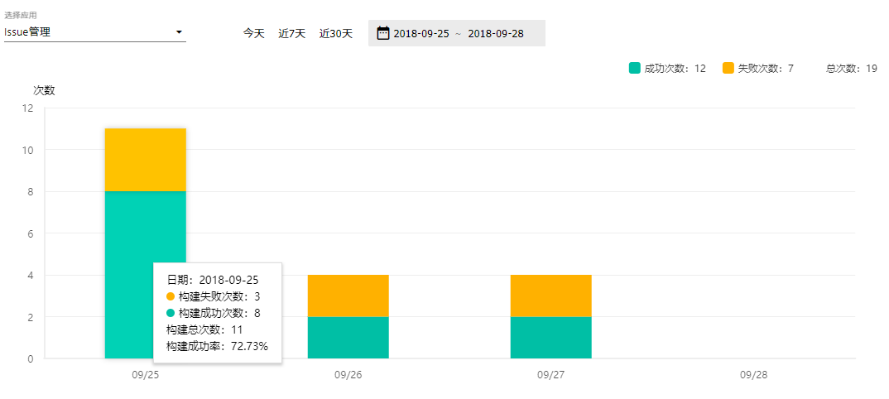Click the green success segment of 09/26 bar
Viewport: 889px width, 399px height.
[348, 338]
